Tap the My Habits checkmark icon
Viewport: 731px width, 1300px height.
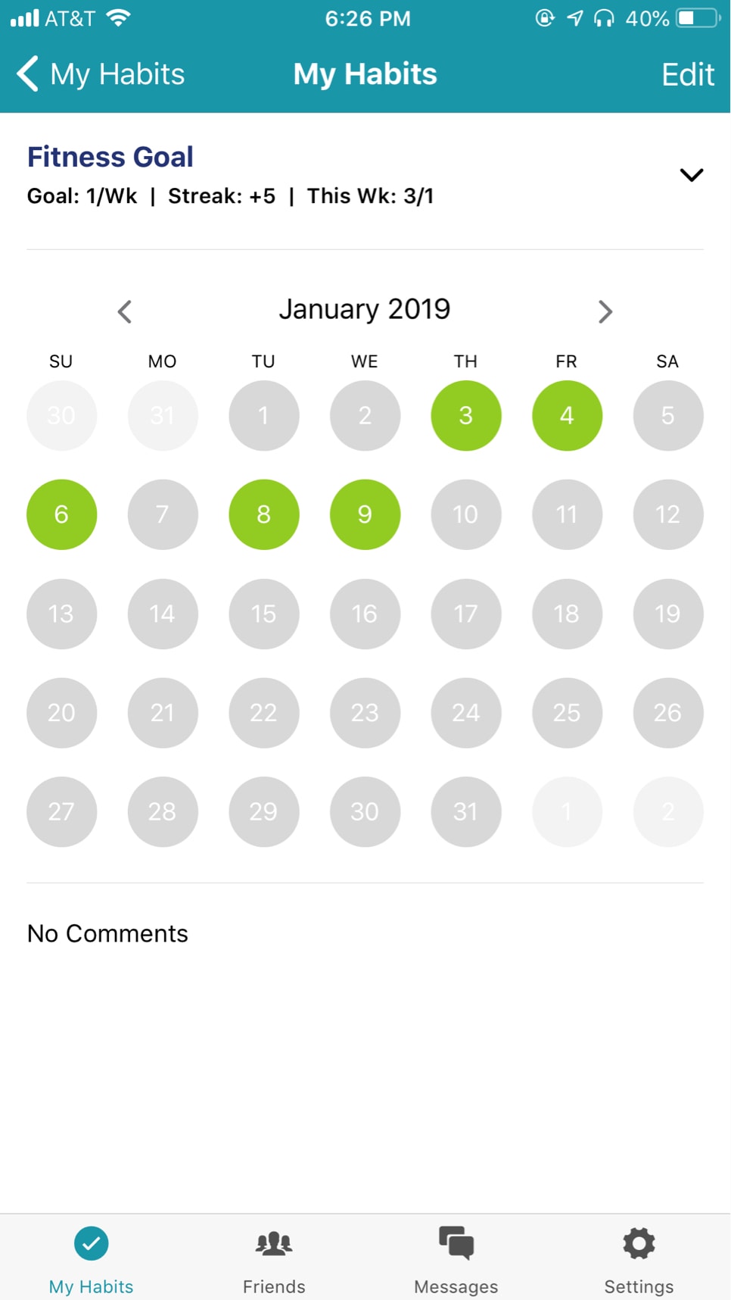tap(92, 1243)
